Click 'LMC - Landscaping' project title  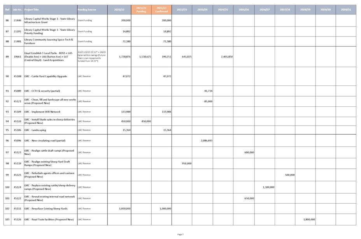point(35,130)
